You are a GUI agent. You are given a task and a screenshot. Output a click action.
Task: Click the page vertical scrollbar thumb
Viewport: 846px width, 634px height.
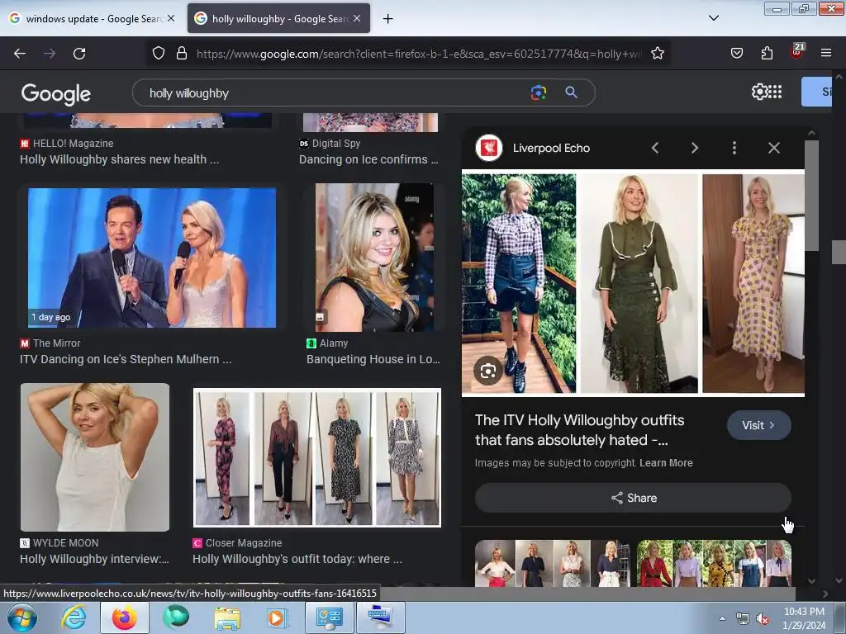point(839,252)
